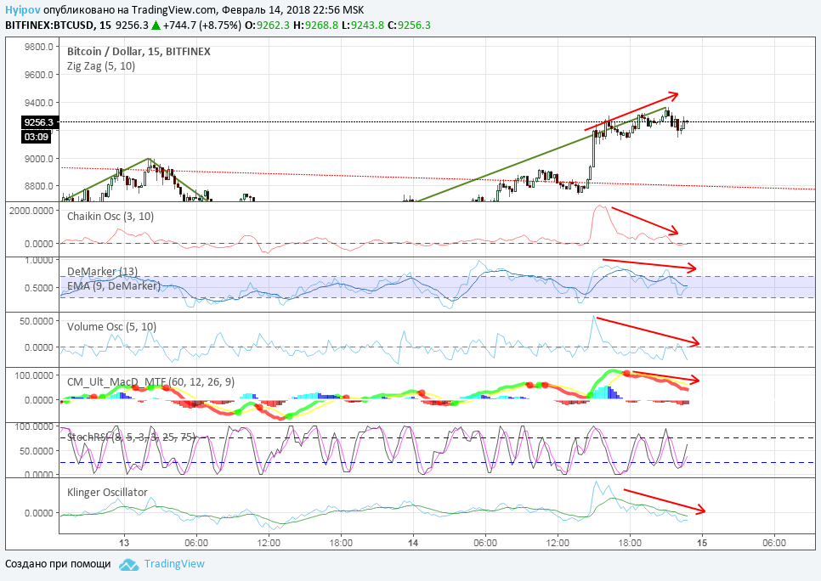Click the 100.0000 MacD scale label

point(34,375)
